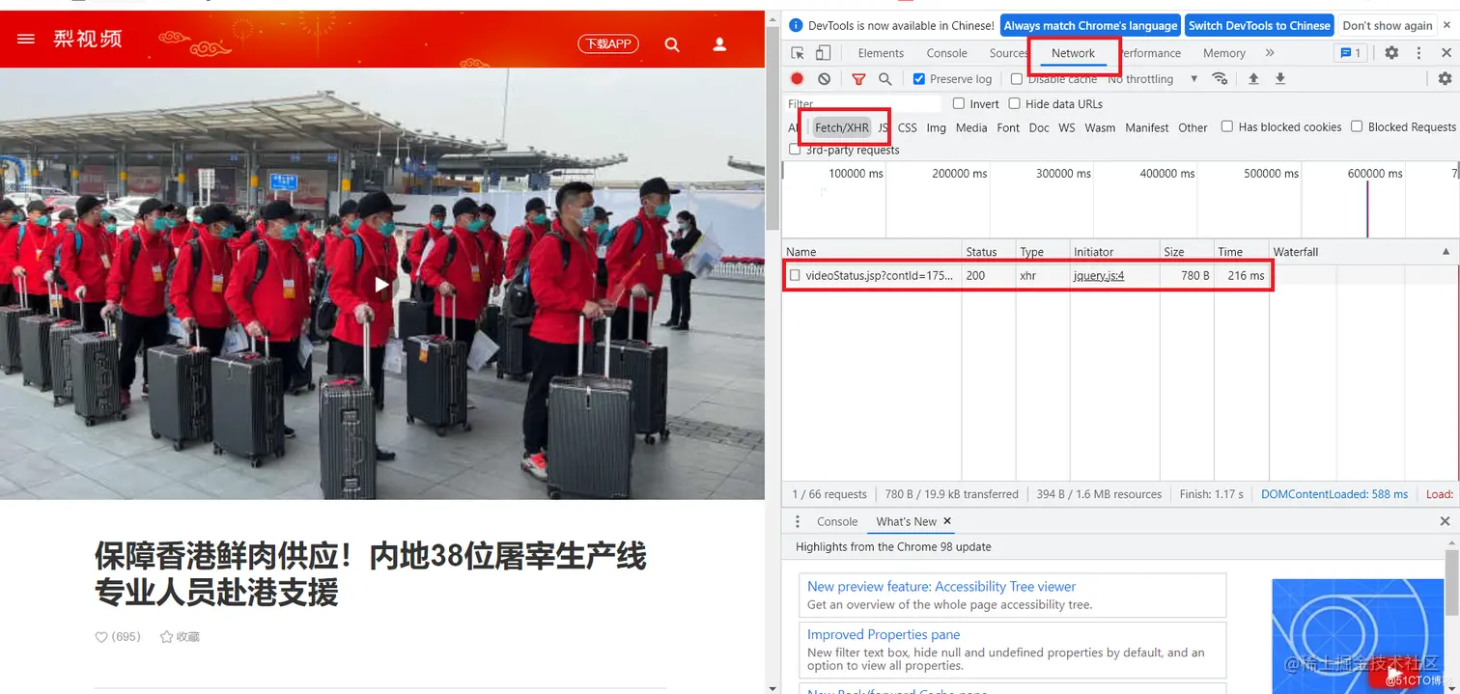Open the jquery.js:4 initiator link
This screenshot has width=1460, height=694.
point(1099,275)
